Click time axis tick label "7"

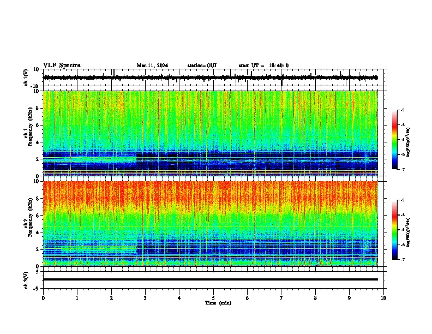coord(281,298)
